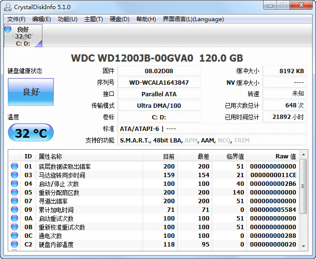The height and width of the screenshot is (259, 316).
Task: Click the status orb for attribute C2
Action: tap(14, 244)
